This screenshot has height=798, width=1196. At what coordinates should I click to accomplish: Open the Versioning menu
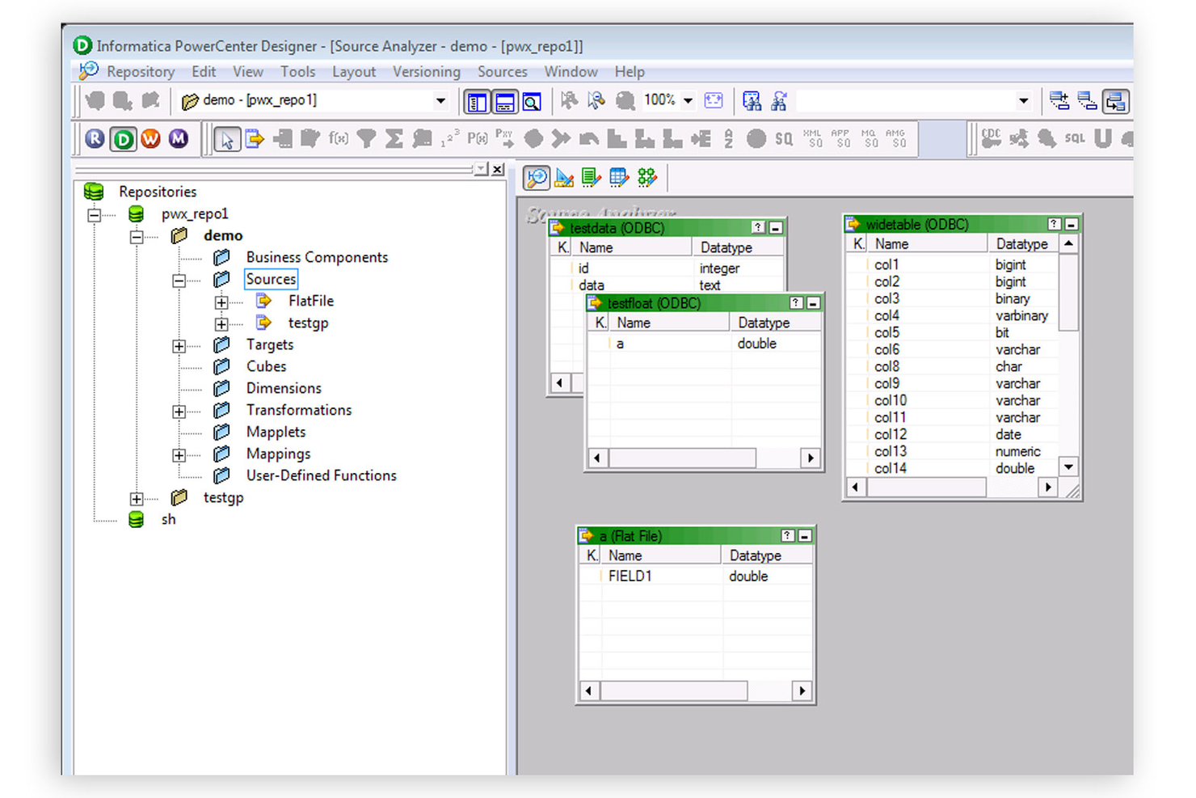pyautogui.click(x=427, y=72)
